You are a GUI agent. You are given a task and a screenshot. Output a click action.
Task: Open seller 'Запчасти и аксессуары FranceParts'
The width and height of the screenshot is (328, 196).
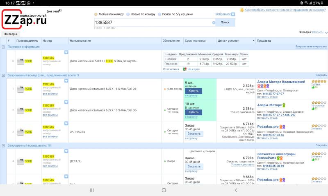point(276,156)
